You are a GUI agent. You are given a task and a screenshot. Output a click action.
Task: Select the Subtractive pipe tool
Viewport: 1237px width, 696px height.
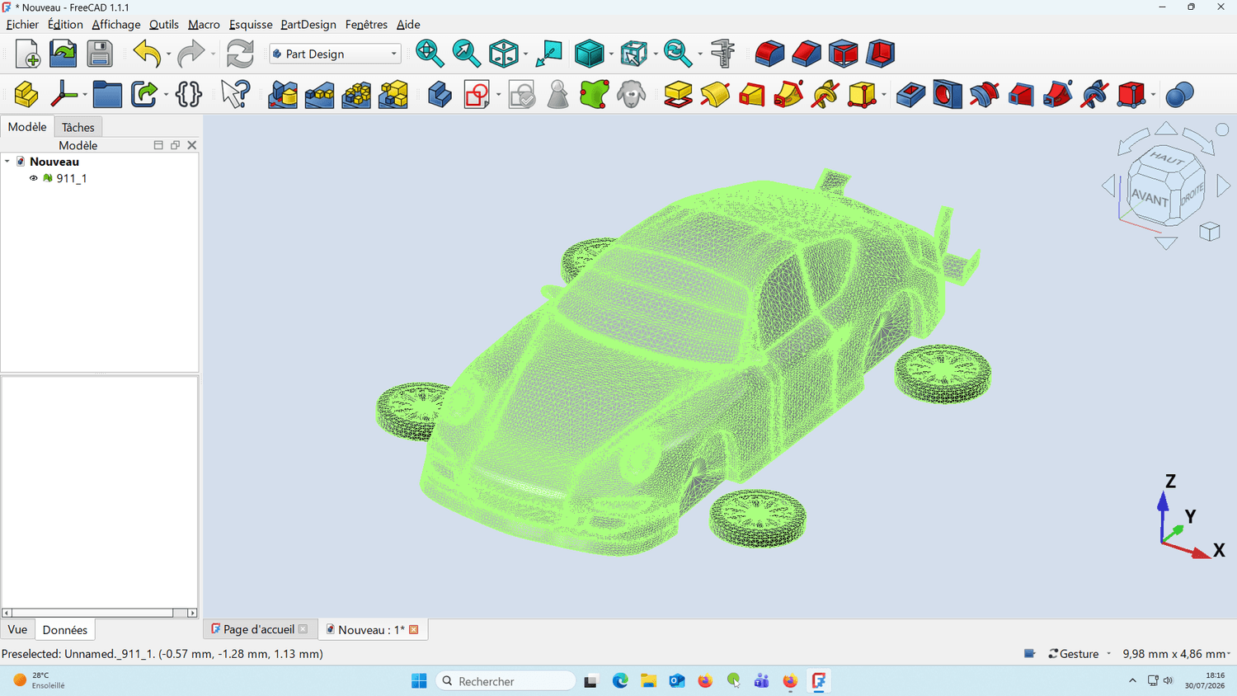point(1057,95)
